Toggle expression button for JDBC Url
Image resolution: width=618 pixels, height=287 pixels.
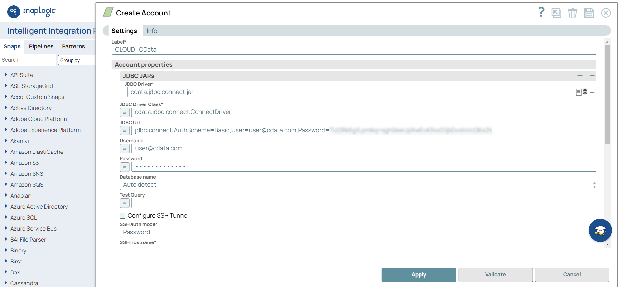coord(124,131)
